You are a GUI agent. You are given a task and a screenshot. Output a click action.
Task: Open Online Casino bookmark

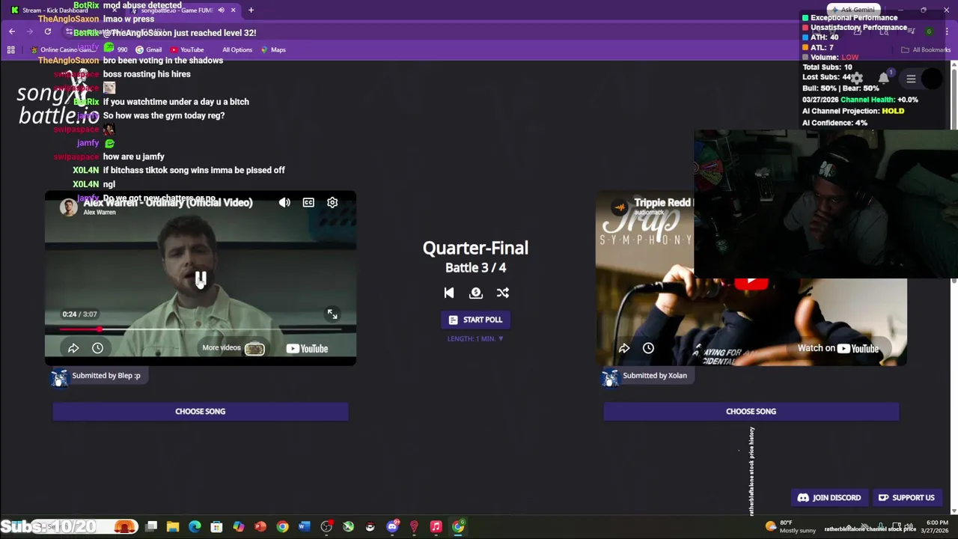point(62,49)
